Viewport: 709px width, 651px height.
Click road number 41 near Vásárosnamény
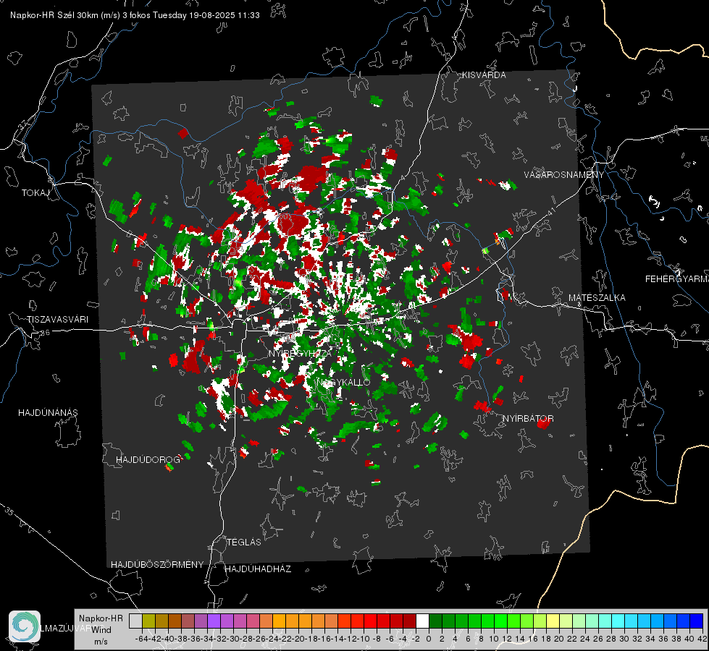click(551, 211)
